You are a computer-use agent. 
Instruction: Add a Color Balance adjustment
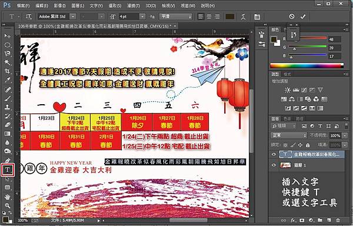[x=292, y=99]
